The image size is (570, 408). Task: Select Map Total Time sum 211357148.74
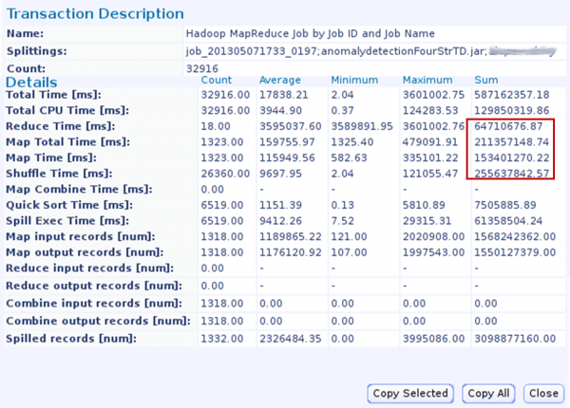coord(512,142)
